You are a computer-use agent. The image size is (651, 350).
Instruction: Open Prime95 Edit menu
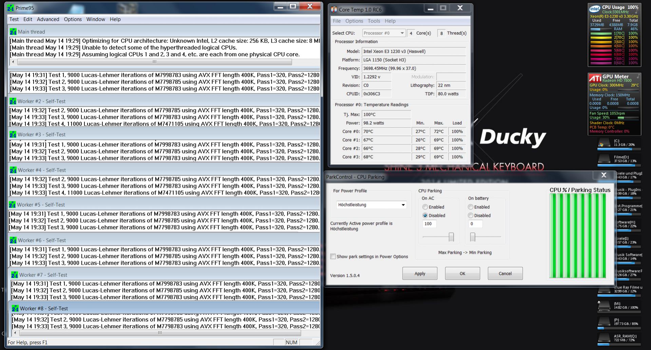click(28, 19)
